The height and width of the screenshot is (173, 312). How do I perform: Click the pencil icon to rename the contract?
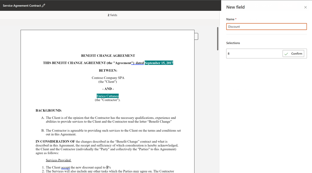point(44,5)
